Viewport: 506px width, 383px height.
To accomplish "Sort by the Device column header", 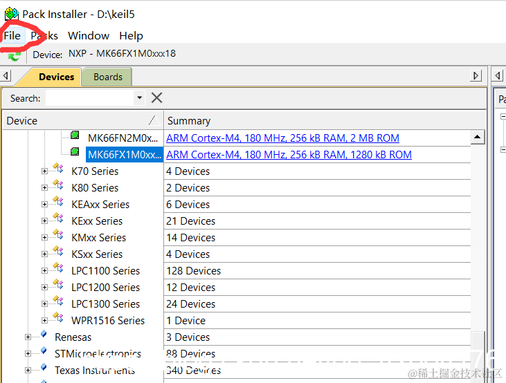I will tap(83, 120).
